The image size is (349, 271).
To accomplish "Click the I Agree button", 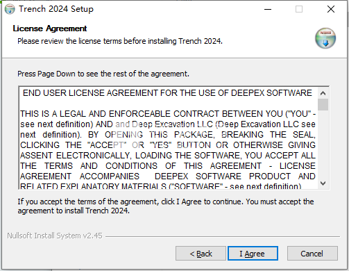I will coord(253,254).
